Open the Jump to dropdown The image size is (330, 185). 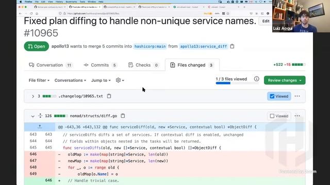101,80
